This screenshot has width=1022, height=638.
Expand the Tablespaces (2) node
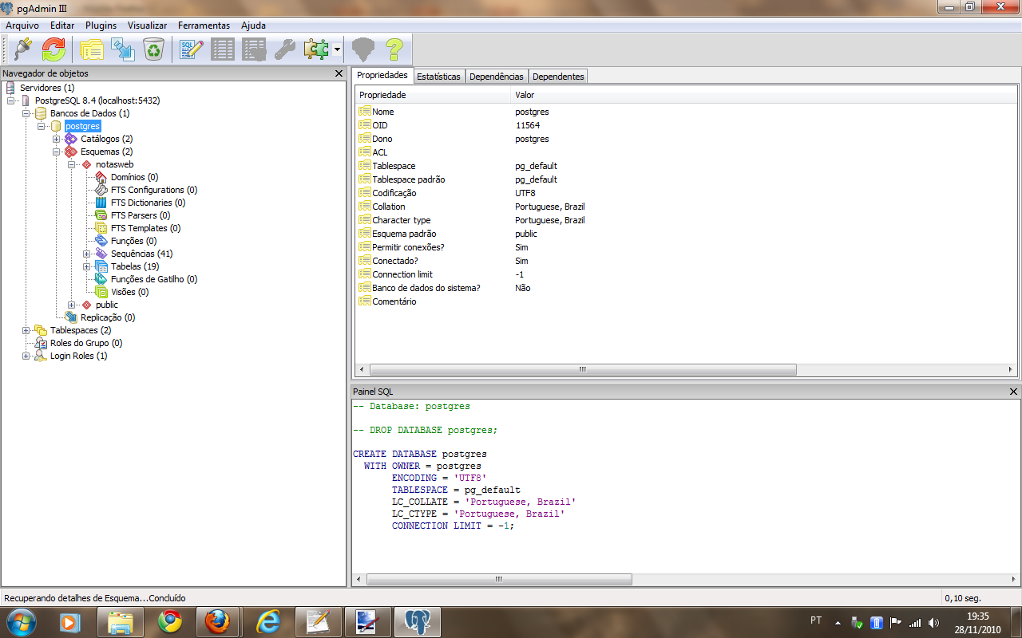click(x=26, y=330)
